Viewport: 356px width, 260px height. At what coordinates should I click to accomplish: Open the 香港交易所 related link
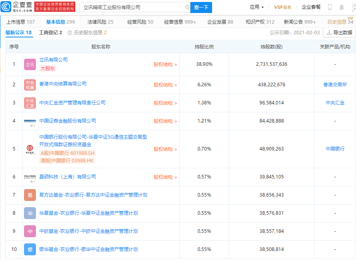click(x=335, y=85)
